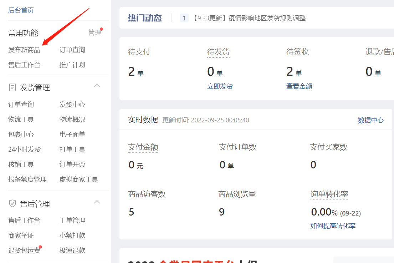Viewport: 394px width, 263px height.
Task: Open 发布新商品 in 常用功能
Action: (24, 50)
